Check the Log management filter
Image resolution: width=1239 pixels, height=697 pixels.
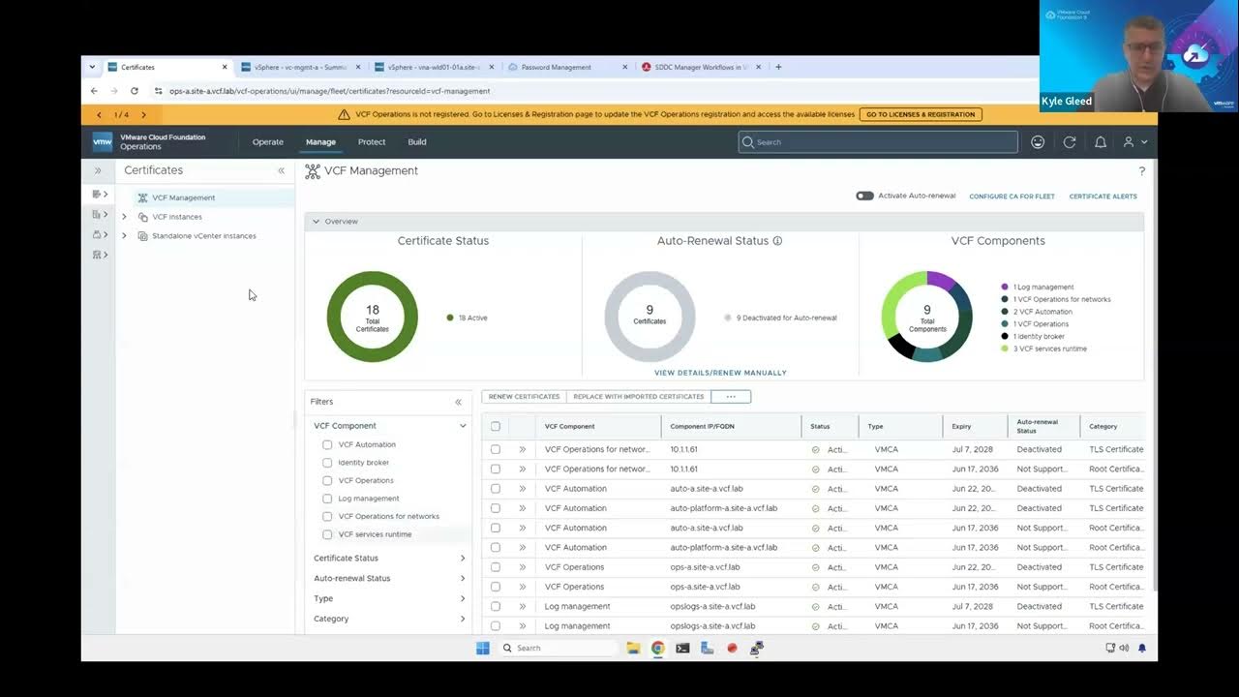coord(327,499)
